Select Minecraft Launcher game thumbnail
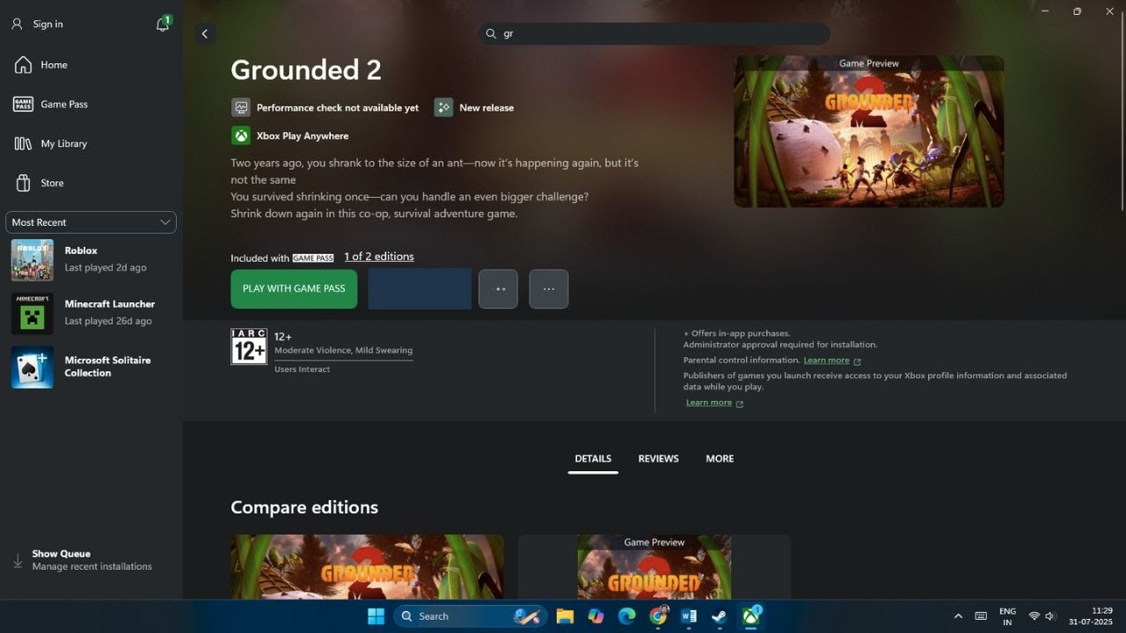This screenshot has height=633, width=1126. 33,313
